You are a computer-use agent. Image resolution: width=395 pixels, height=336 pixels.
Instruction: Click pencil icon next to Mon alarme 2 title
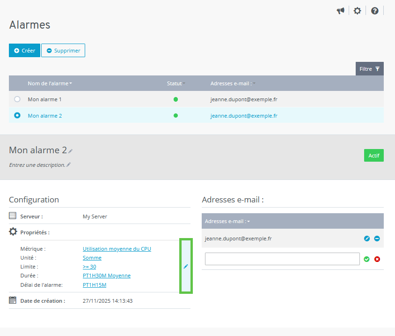pos(71,151)
